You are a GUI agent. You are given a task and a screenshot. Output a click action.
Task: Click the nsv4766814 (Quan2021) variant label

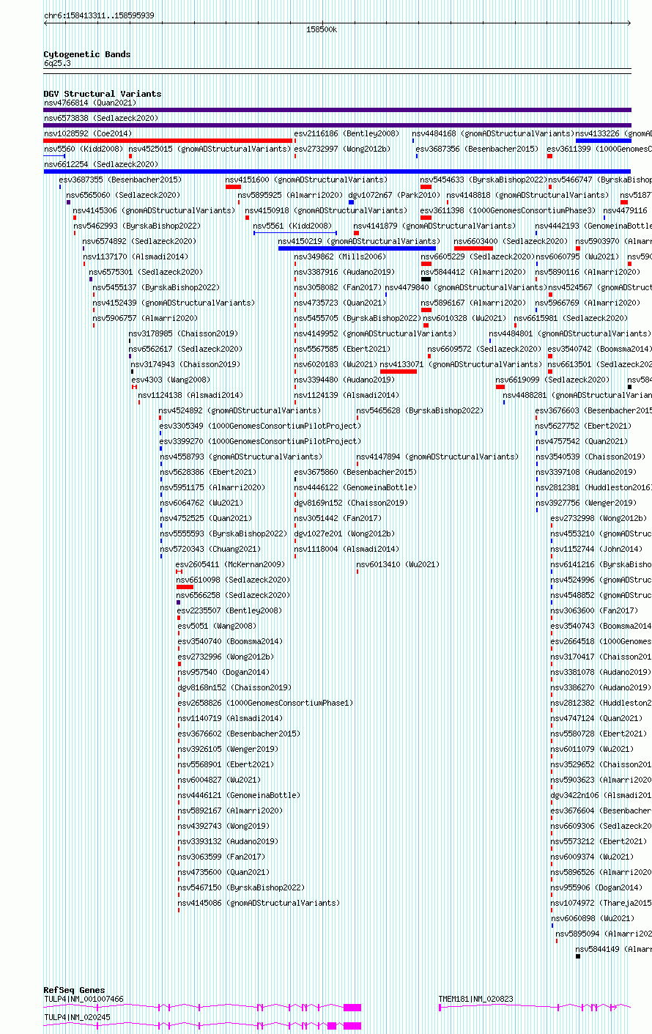(x=90, y=103)
